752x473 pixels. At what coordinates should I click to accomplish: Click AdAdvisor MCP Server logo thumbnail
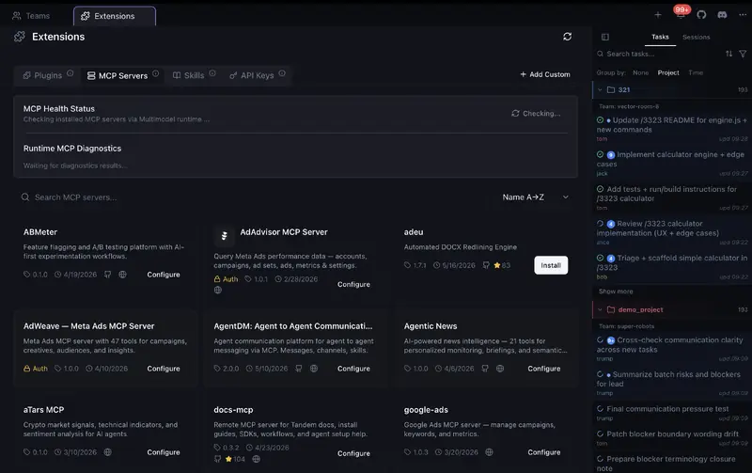pos(224,235)
